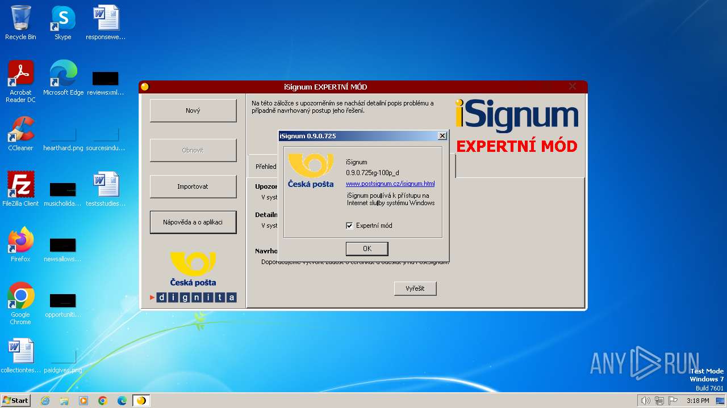The height and width of the screenshot is (408, 727).
Task: Open the paidgives.png desktop file
Action: (x=63, y=362)
